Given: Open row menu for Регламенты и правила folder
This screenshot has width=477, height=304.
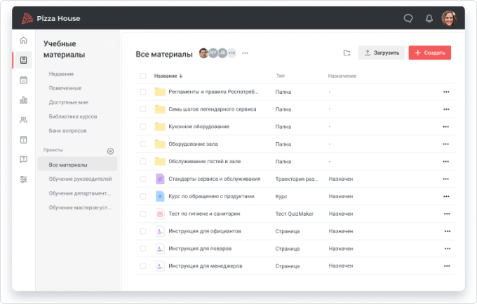Looking at the screenshot, I should click(x=446, y=92).
